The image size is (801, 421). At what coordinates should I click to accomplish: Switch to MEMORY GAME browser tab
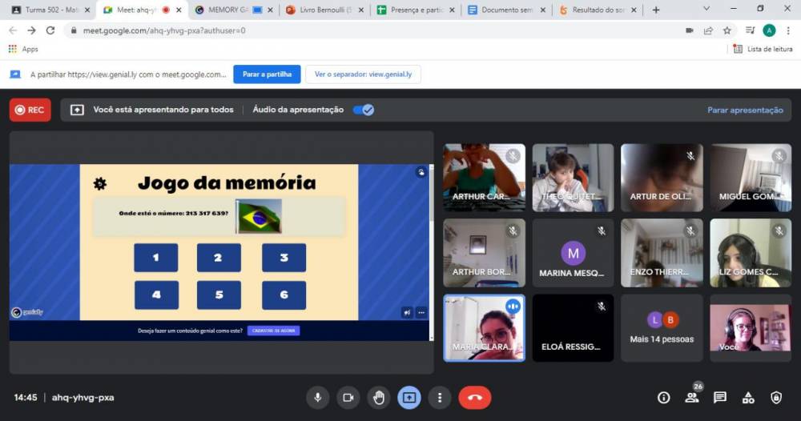coord(228,10)
